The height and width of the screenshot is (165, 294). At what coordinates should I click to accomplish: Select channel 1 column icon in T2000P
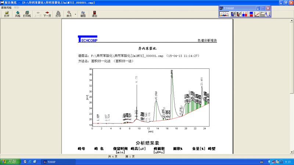coord(233,14)
